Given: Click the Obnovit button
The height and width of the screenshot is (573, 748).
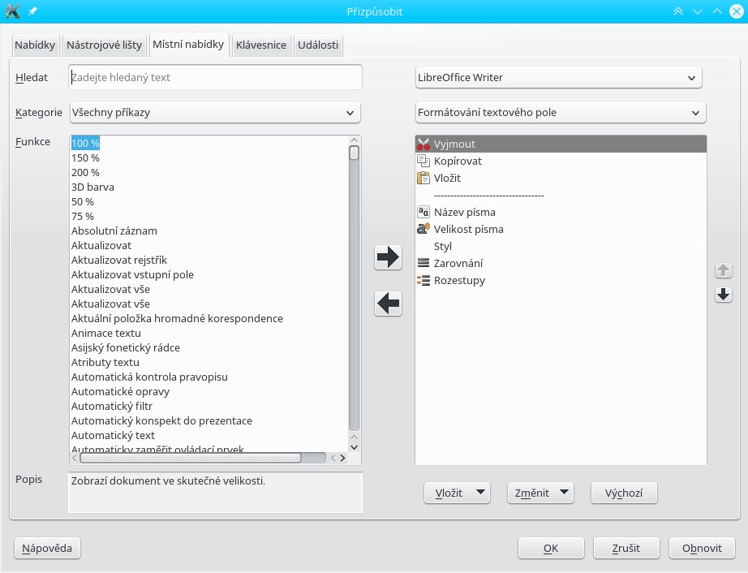Looking at the screenshot, I should point(702,548).
